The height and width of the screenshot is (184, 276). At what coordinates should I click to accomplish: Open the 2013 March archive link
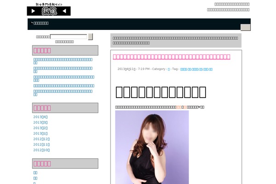[x=40, y=122]
